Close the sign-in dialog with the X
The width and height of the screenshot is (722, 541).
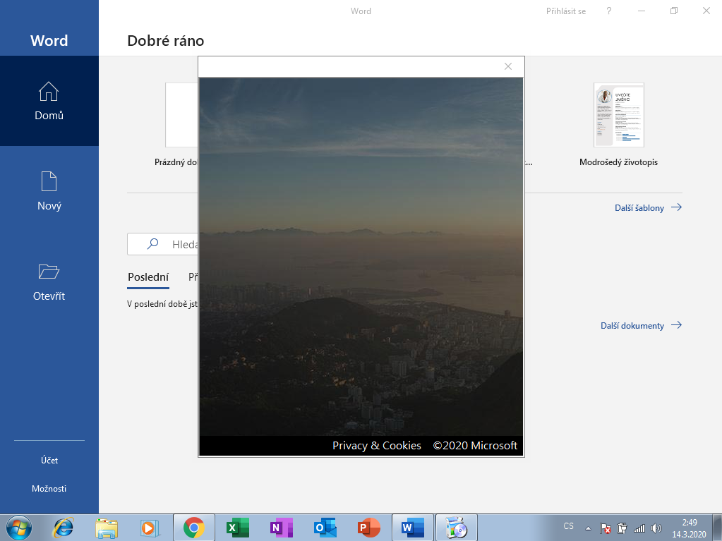(507, 66)
